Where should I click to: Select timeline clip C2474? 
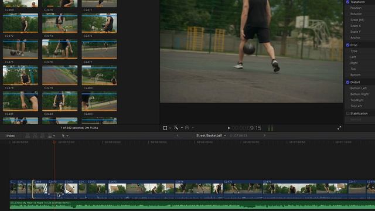tap(199, 189)
